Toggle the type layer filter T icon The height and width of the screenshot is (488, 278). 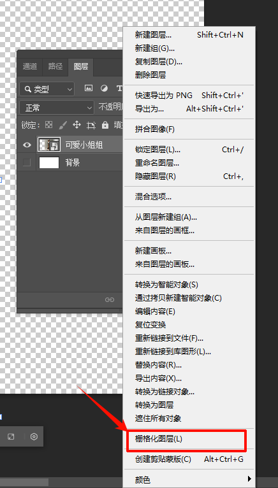119,89
